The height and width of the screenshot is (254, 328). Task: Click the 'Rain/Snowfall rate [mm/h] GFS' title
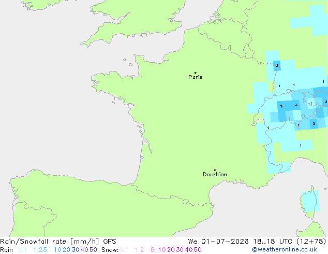[x=58, y=242]
